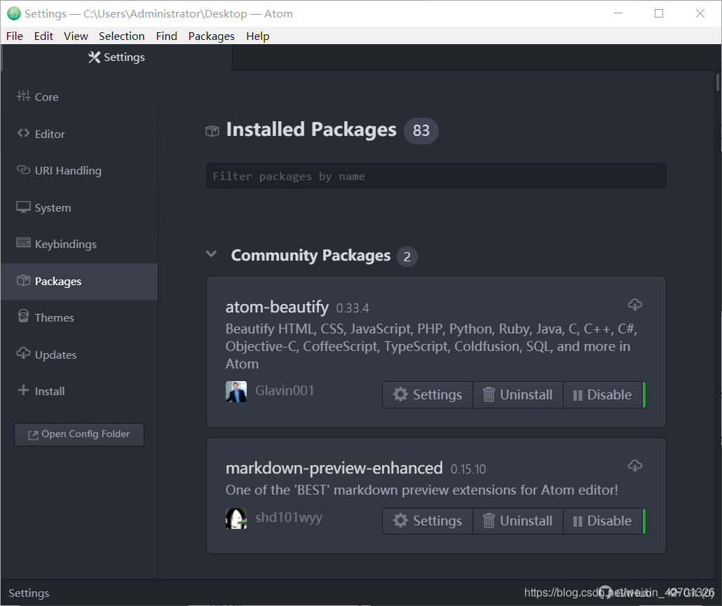The image size is (722, 606).
Task: Click the Settings status bar label
Action: pyautogui.click(x=29, y=593)
